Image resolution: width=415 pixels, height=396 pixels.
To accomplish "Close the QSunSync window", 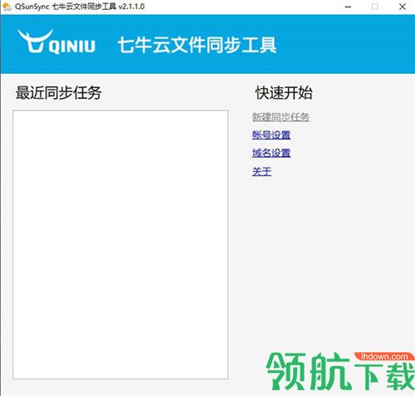I will pyautogui.click(x=403, y=7).
